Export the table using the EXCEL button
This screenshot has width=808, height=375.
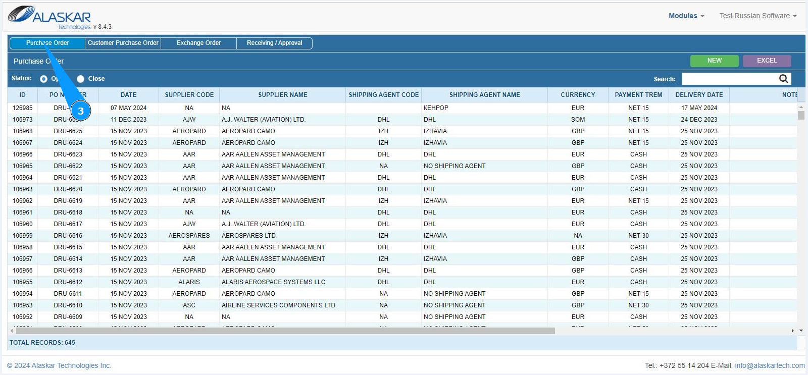[x=767, y=61]
